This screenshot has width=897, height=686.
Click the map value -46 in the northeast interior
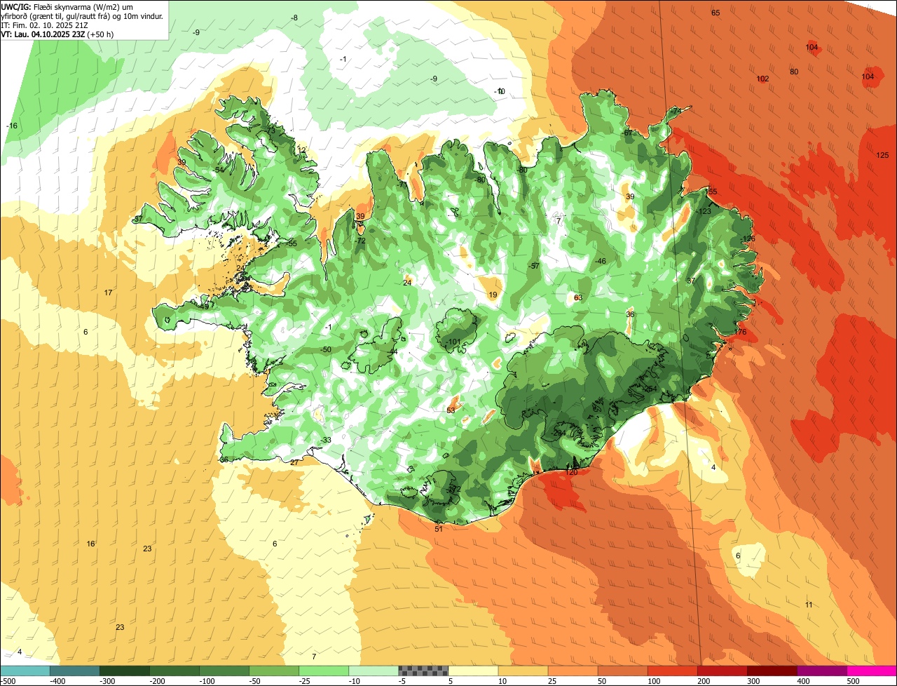[601, 262]
